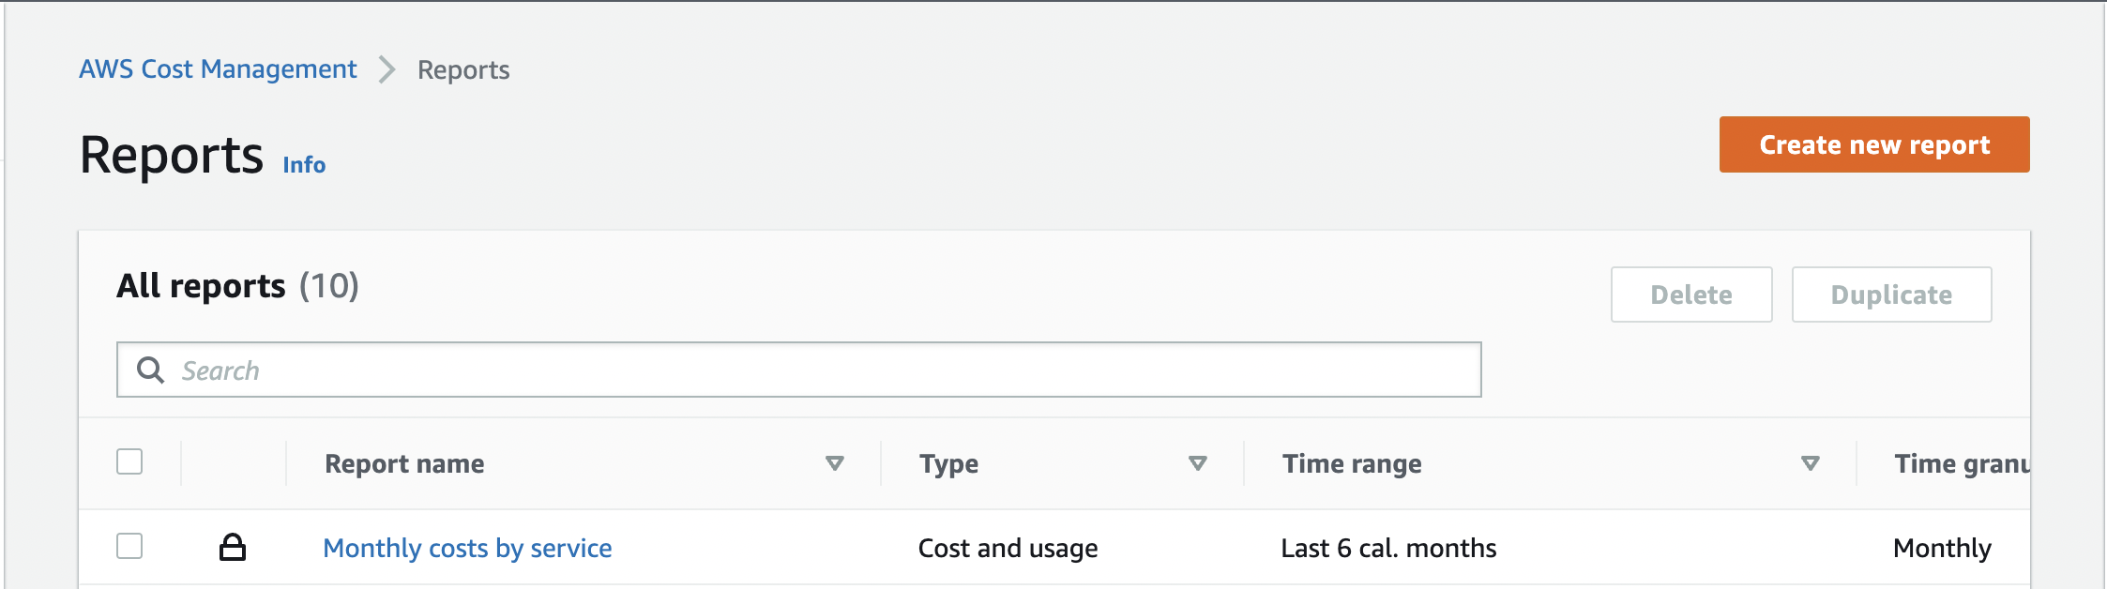Toggle the Time range column sort arrow
Screen dimensions: 2107x589
point(1810,463)
